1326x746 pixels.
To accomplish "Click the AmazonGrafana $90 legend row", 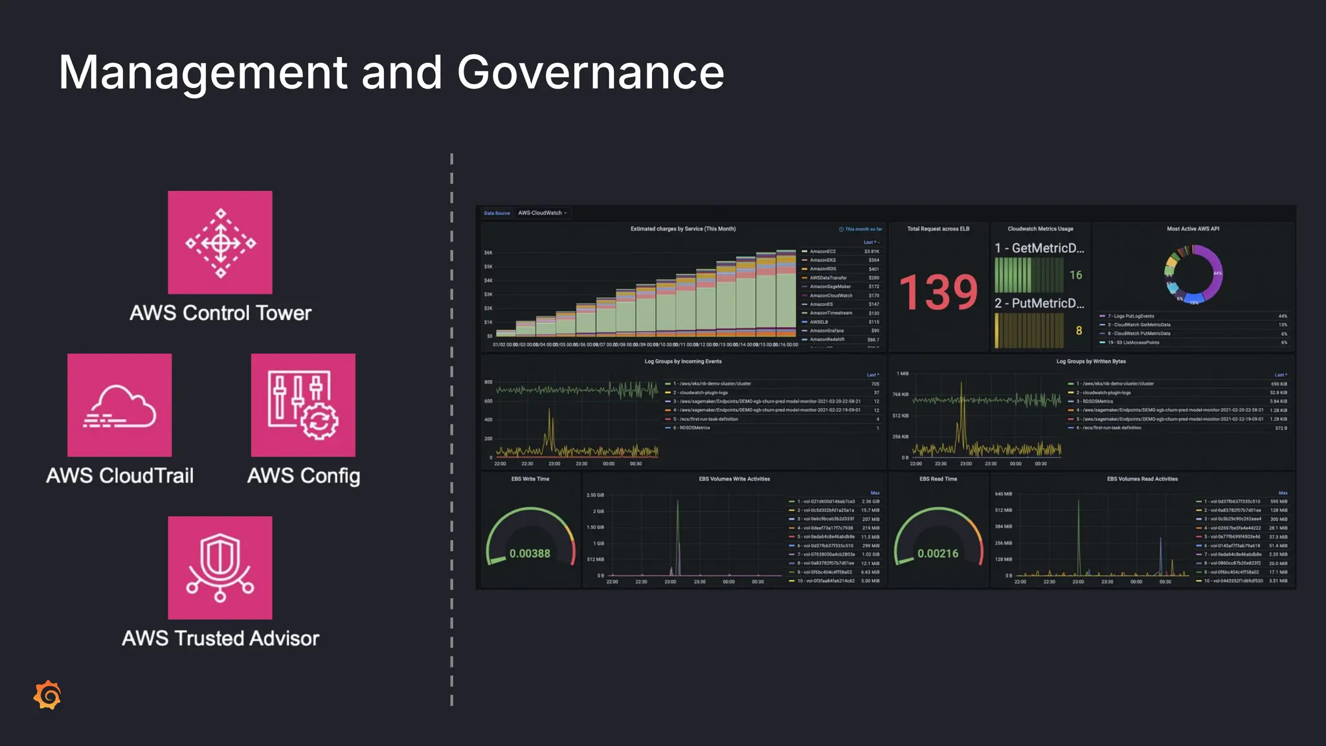I will coord(840,331).
